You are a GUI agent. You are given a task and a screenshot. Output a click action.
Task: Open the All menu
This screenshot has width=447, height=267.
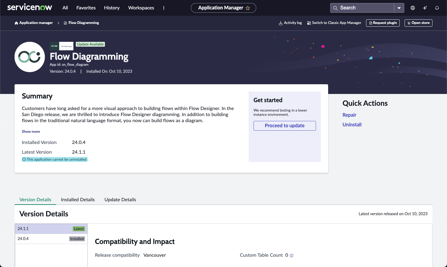(65, 8)
